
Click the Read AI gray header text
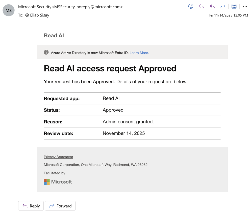[54, 36]
